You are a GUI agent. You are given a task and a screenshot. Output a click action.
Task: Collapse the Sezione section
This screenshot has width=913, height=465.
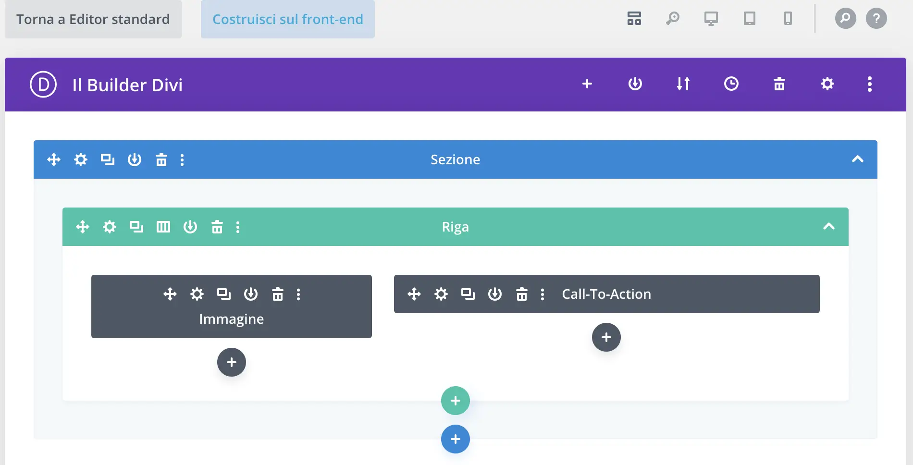857,159
